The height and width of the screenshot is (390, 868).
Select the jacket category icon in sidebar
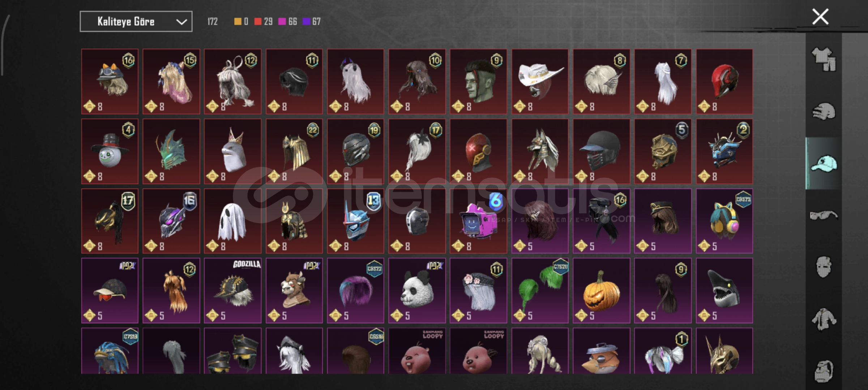[x=824, y=319]
